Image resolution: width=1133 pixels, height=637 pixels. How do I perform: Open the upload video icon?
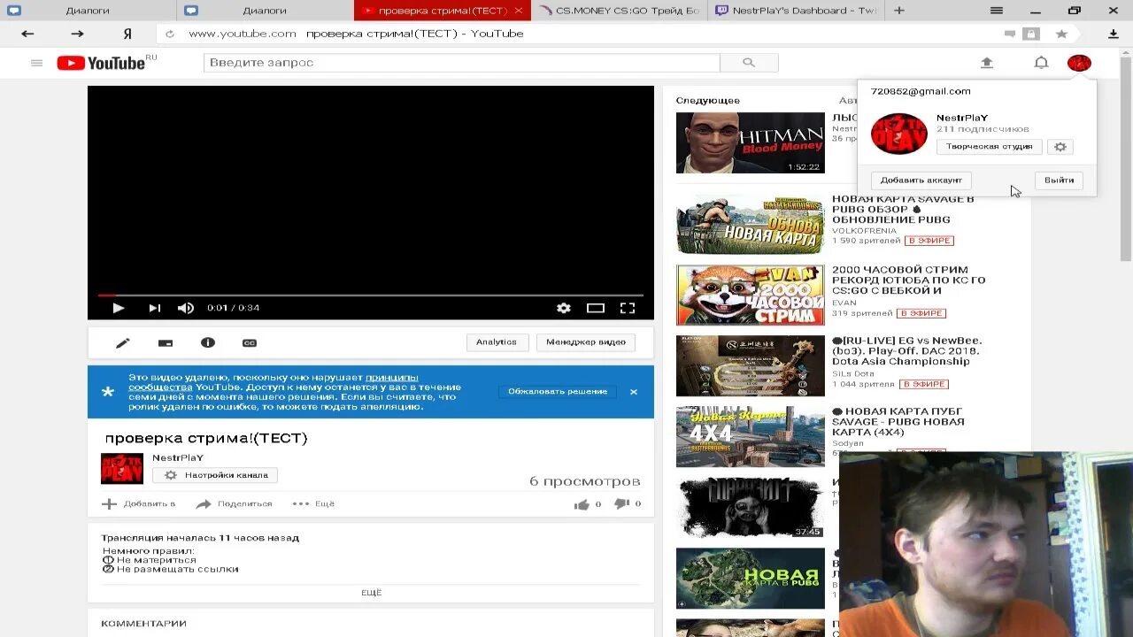tap(987, 63)
